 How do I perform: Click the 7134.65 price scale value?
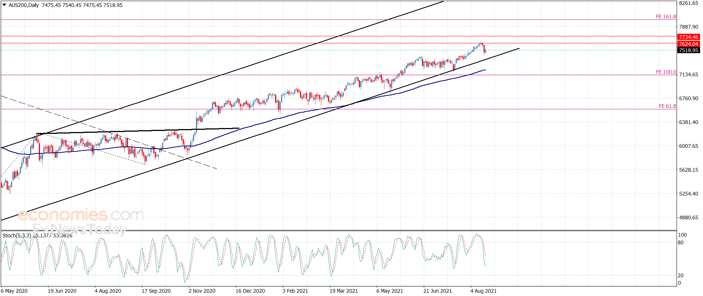[688, 74]
